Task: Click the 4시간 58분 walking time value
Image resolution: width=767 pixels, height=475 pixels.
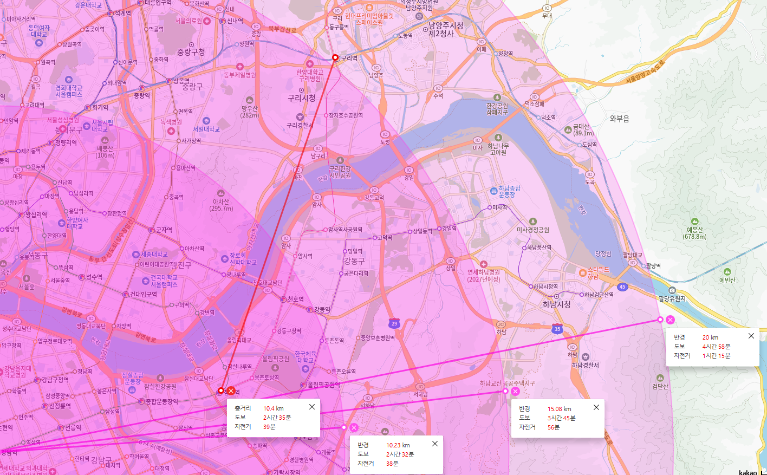Action: tap(716, 347)
